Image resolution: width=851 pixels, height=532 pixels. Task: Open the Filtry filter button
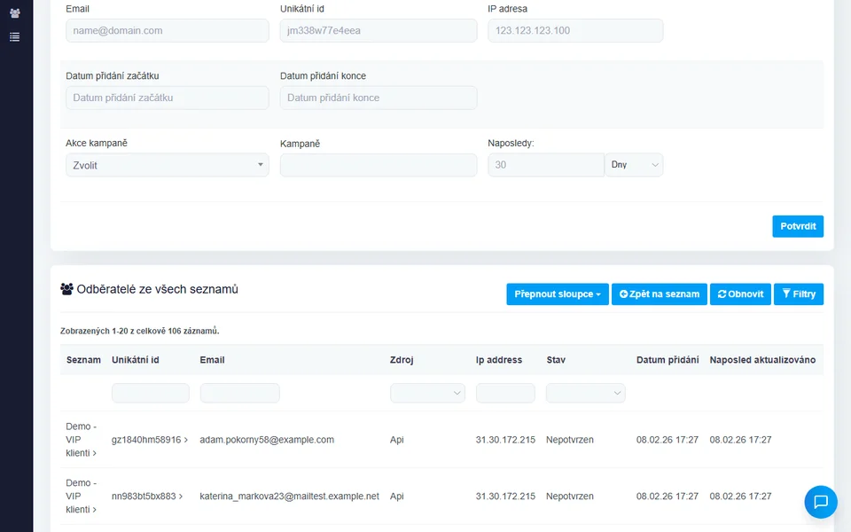pyautogui.click(x=798, y=294)
